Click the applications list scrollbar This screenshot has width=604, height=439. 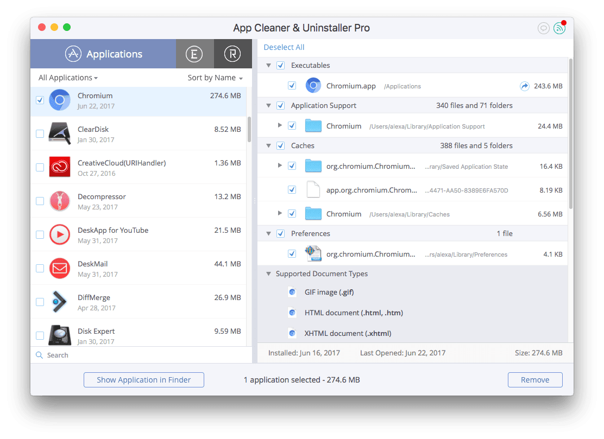[249, 129]
